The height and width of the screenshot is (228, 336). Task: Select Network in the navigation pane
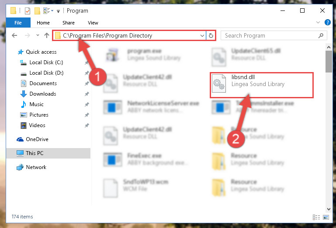(36, 167)
